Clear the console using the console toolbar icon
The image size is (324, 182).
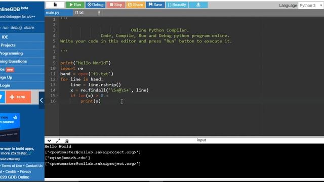pos(66,141)
